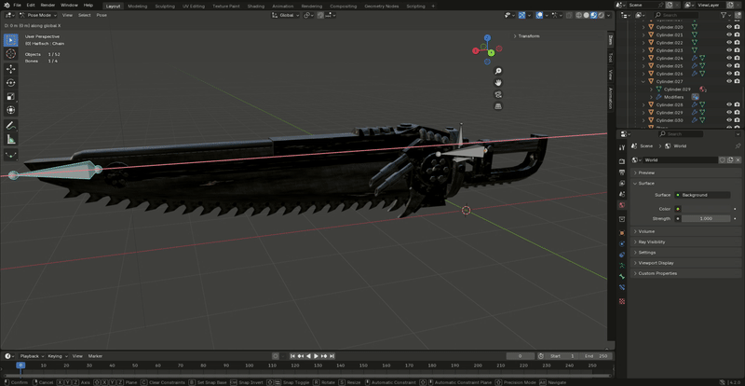Select the Scale tool

tap(11, 96)
